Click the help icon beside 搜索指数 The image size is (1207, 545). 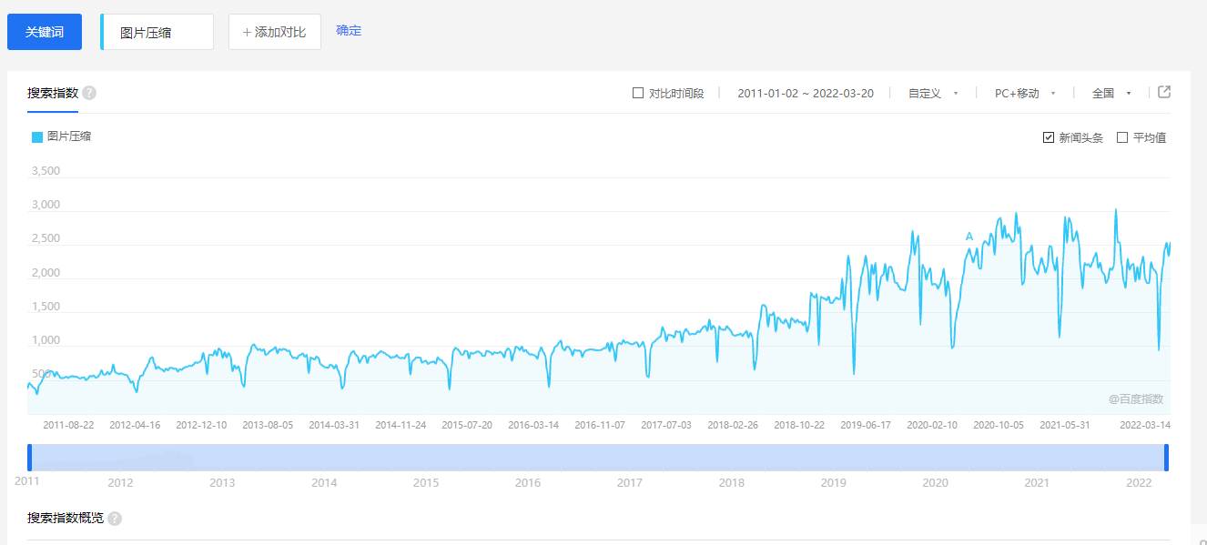89,93
